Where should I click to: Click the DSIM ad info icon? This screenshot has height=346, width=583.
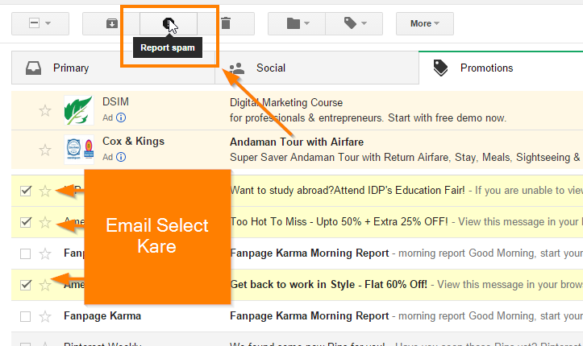click(121, 117)
